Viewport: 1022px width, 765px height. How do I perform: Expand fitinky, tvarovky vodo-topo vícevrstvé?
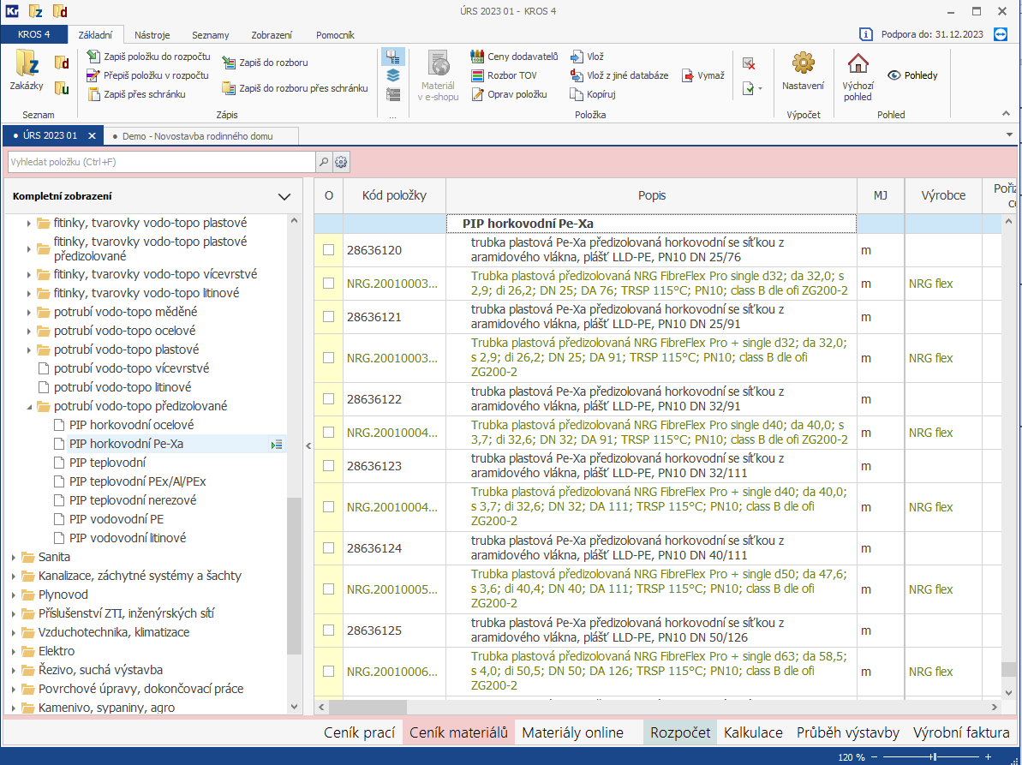coord(29,275)
